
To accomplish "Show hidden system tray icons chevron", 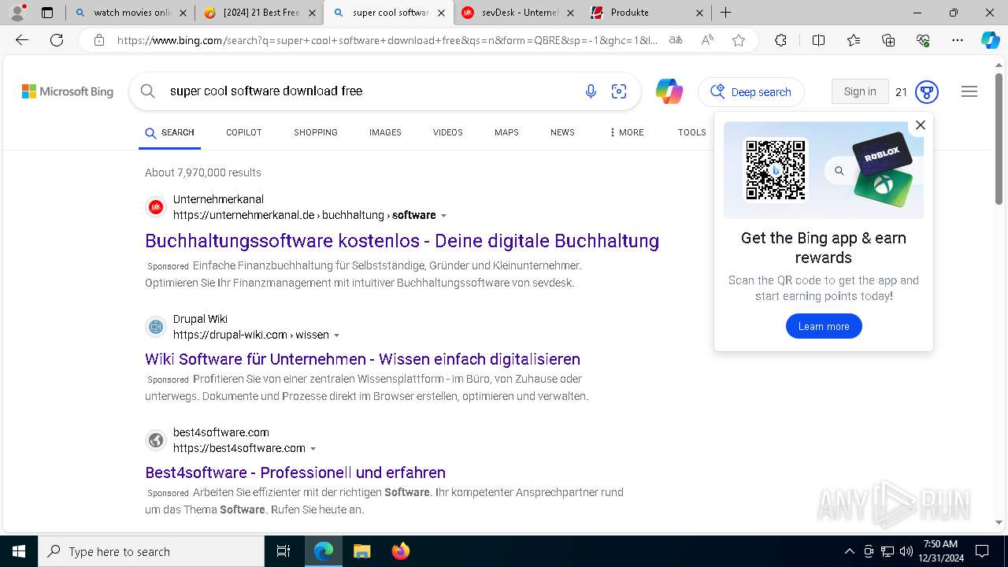I will pyautogui.click(x=849, y=551).
